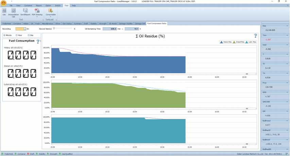Run the Interpolation Calc tool

pyautogui.click(x=13, y=11)
